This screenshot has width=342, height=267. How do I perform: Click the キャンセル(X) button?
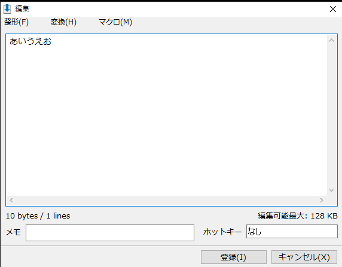pyautogui.click(x=304, y=257)
